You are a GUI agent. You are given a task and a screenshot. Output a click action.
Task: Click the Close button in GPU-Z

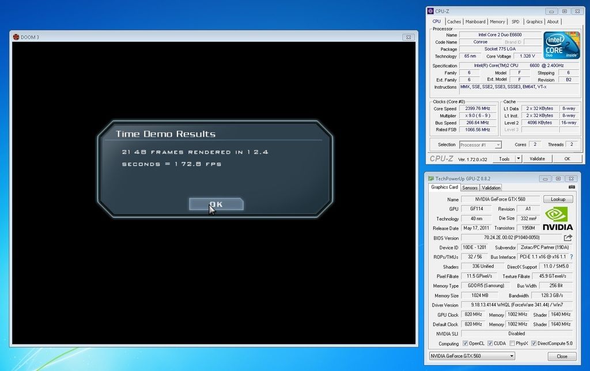pyautogui.click(x=562, y=356)
